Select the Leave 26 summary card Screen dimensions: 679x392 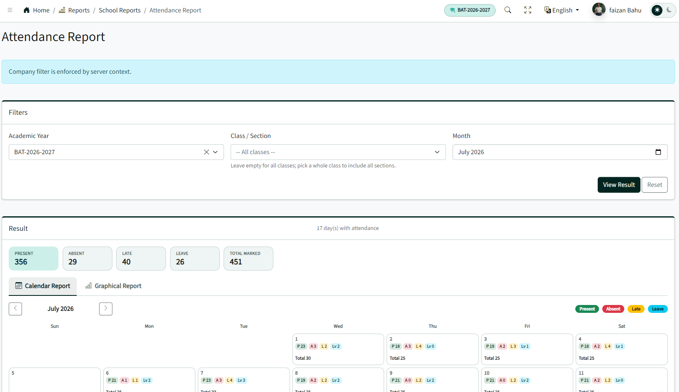[x=195, y=259]
